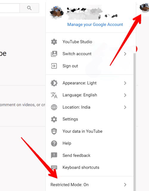This screenshot has width=149, height=191.
Task: Click the Help question mark icon
Action: pos(54,143)
